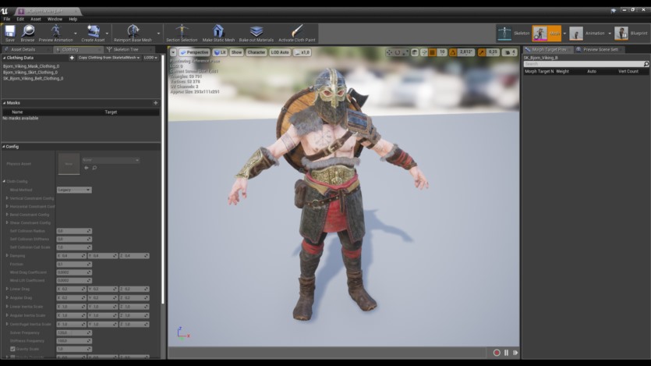Image resolution: width=651 pixels, height=366 pixels.
Task: Switch to Blueprint editor mode icon
Action: pyautogui.click(x=621, y=34)
